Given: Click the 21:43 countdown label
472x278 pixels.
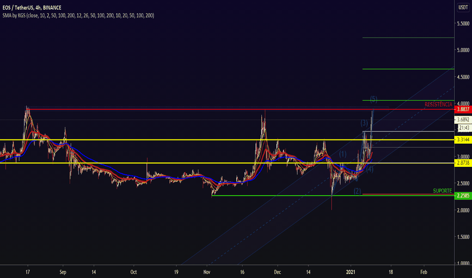Looking at the screenshot, I should pyautogui.click(x=464, y=128).
